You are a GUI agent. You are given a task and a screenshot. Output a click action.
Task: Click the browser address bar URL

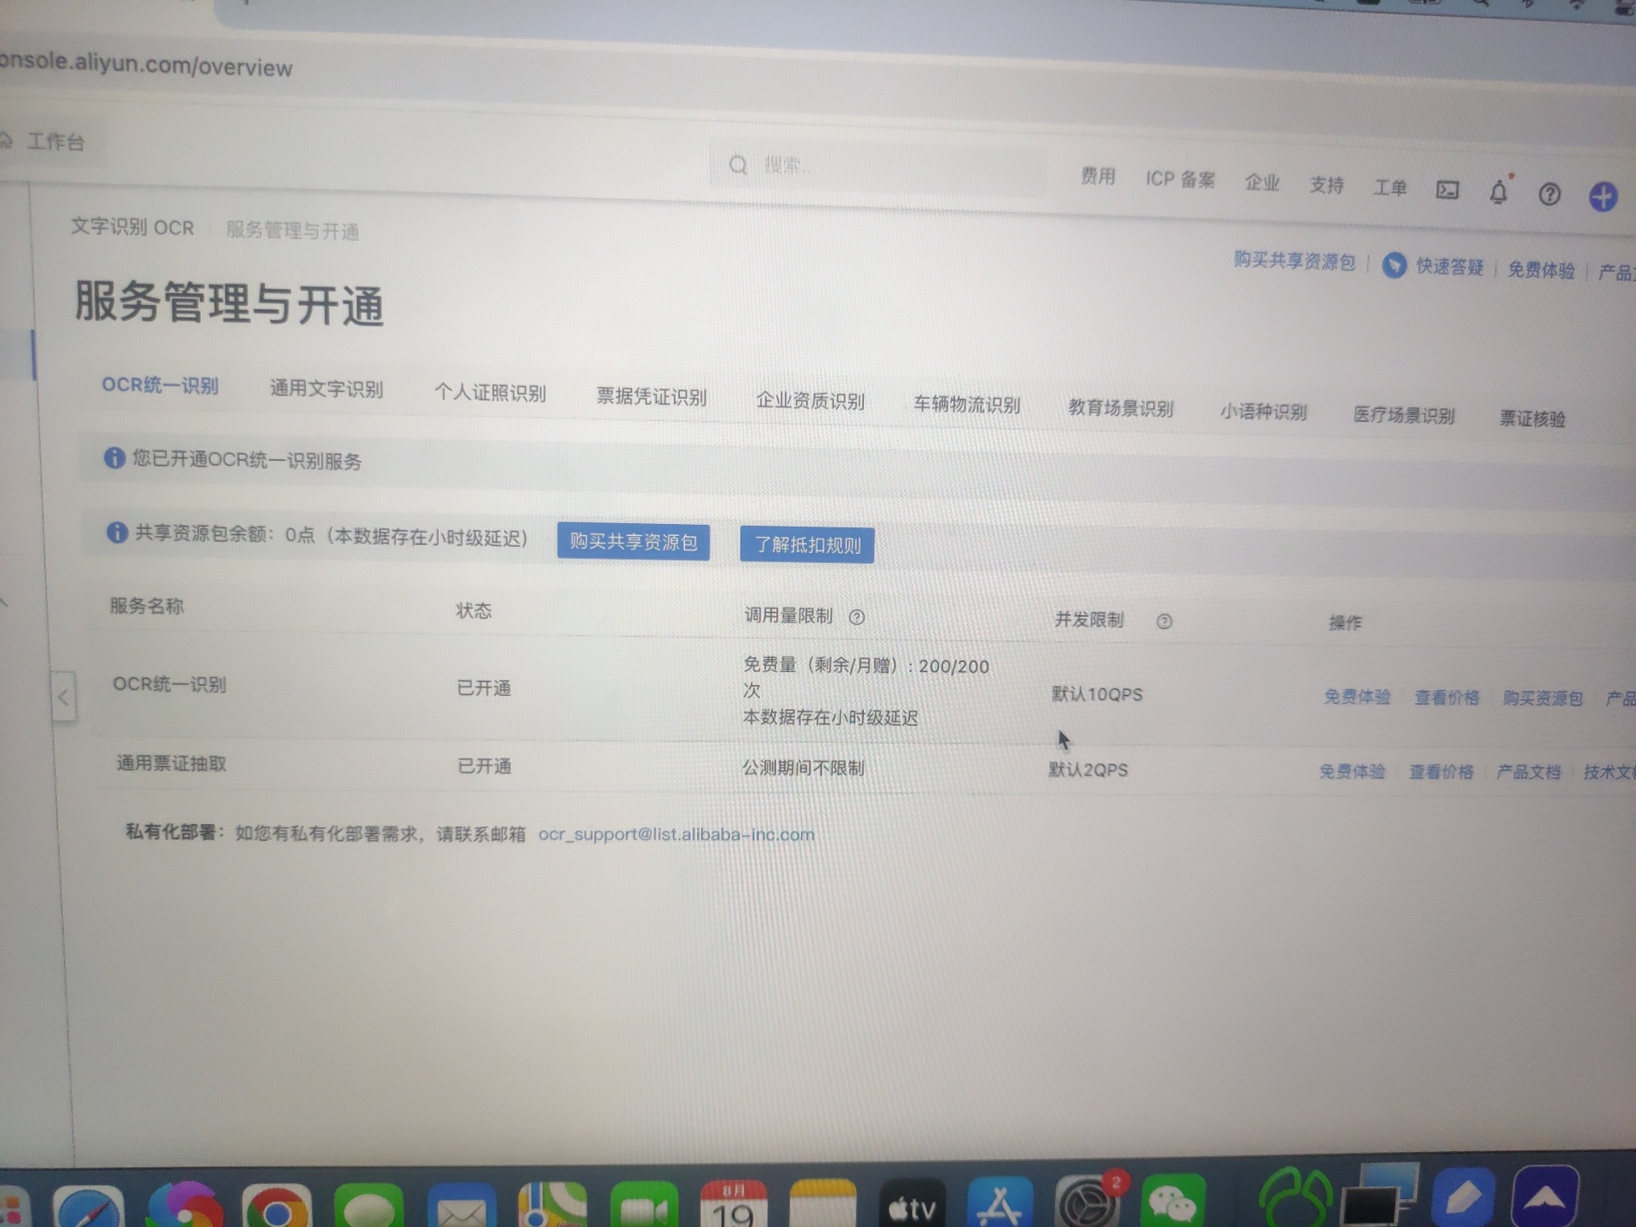point(146,65)
